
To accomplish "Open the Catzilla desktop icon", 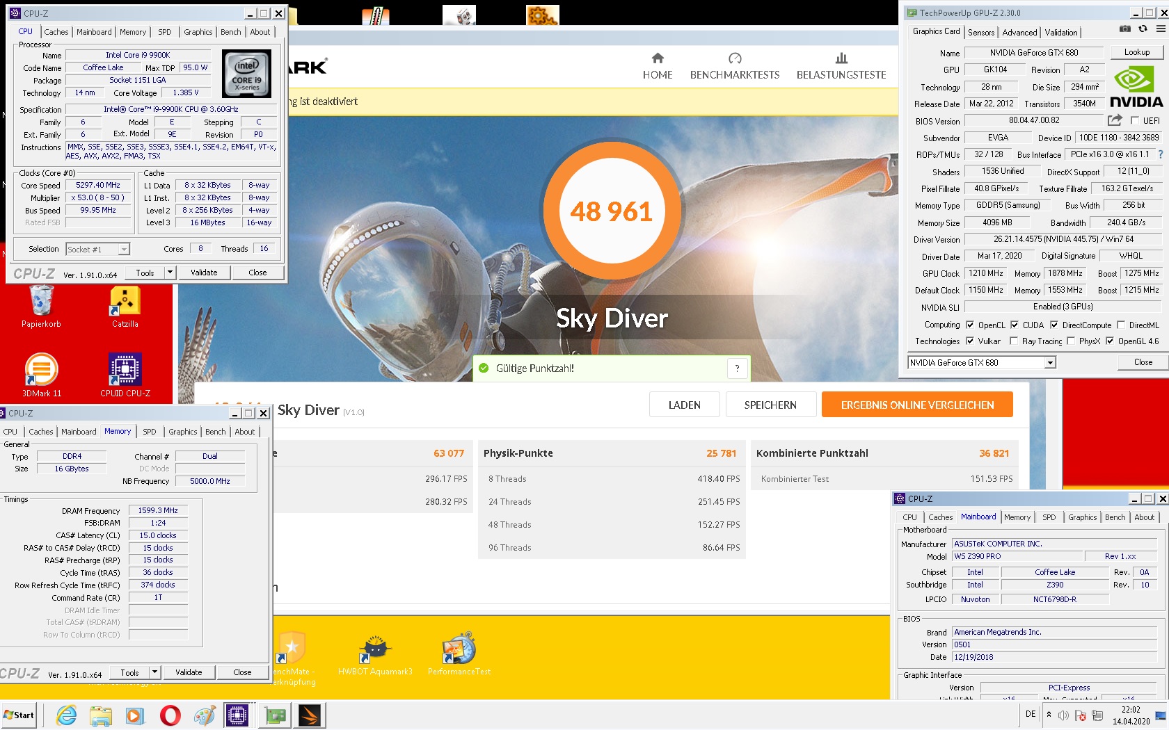I will [x=125, y=307].
